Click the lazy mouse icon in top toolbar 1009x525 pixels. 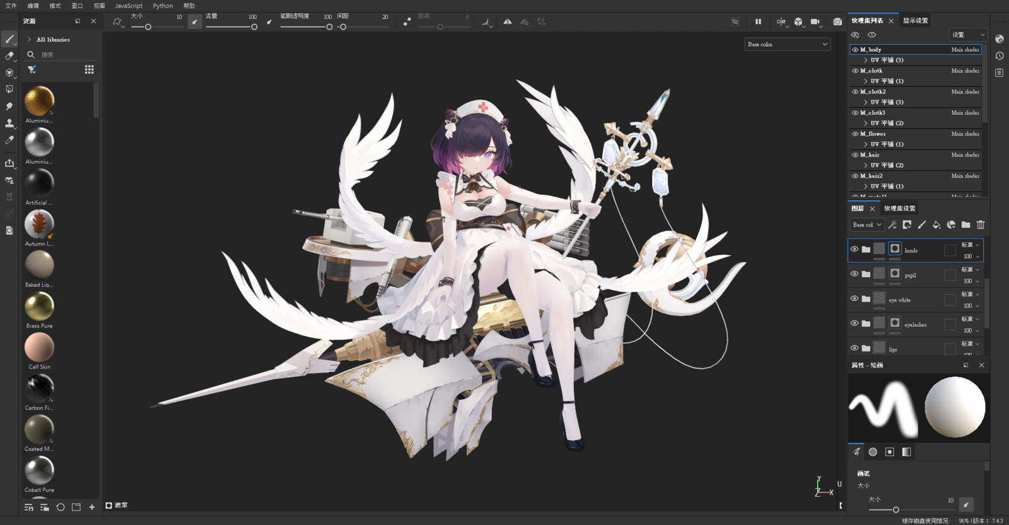[x=407, y=21]
